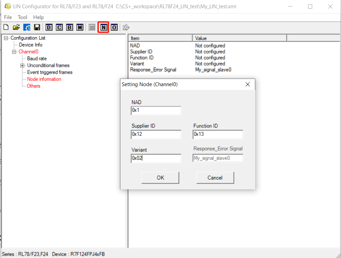Click the O toolbar icon
Image resolution: width=341 pixels, height=258 pixels.
pyautogui.click(x=114, y=27)
